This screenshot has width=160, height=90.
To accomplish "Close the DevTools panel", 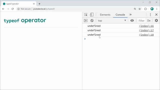I will coord(156,14).
